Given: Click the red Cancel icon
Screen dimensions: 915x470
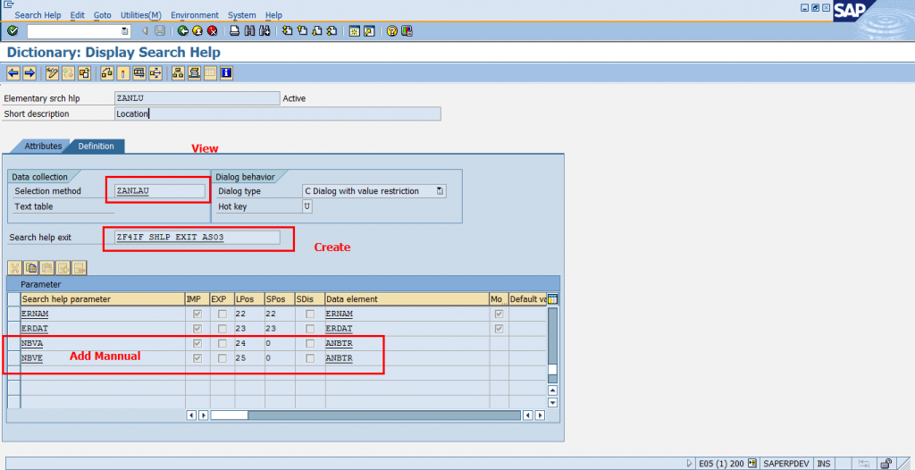Looking at the screenshot, I should tap(213, 31).
